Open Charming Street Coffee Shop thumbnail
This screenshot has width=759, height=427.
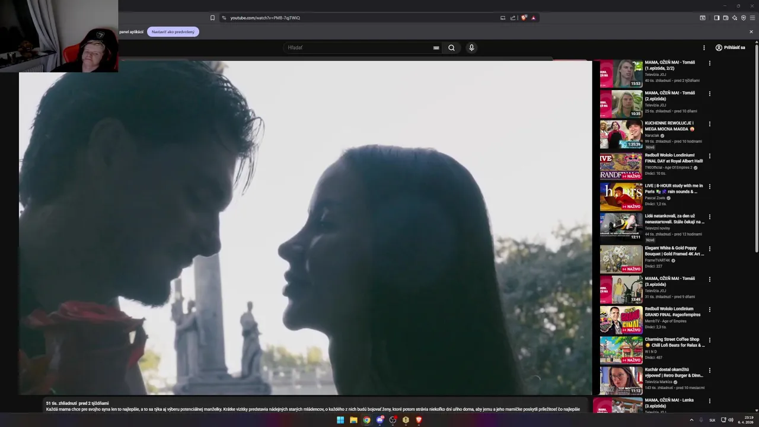point(621,350)
